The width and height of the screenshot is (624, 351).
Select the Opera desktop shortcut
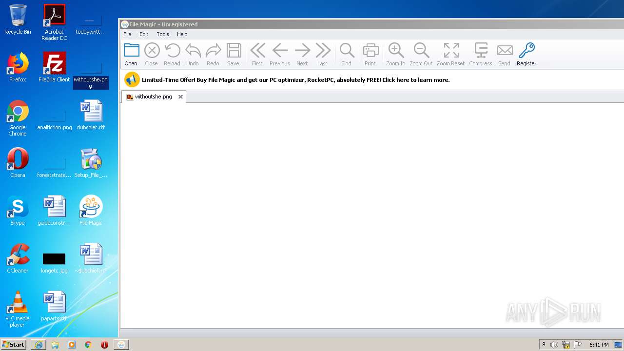coord(18,163)
